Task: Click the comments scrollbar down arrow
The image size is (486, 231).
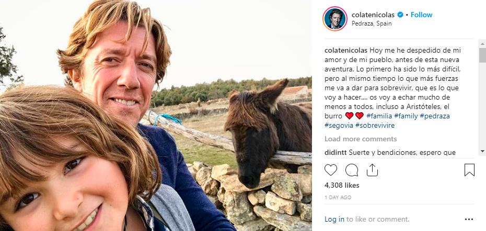Action: [x=482, y=151]
